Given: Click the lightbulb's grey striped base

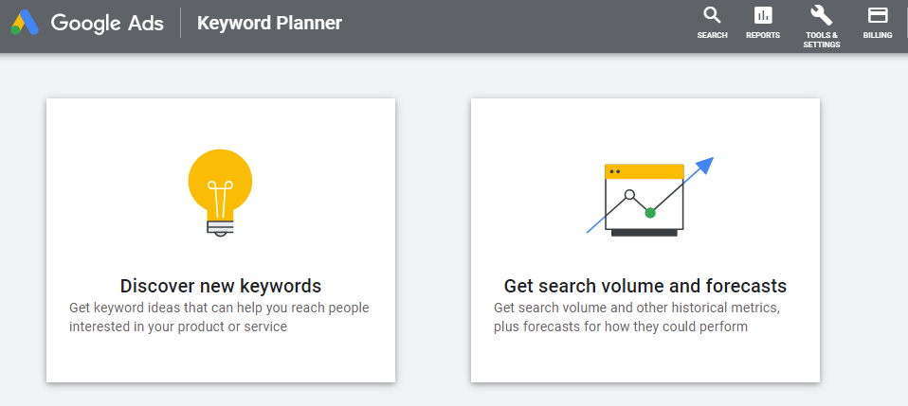Looking at the screenshot, I should coord(221,225).
